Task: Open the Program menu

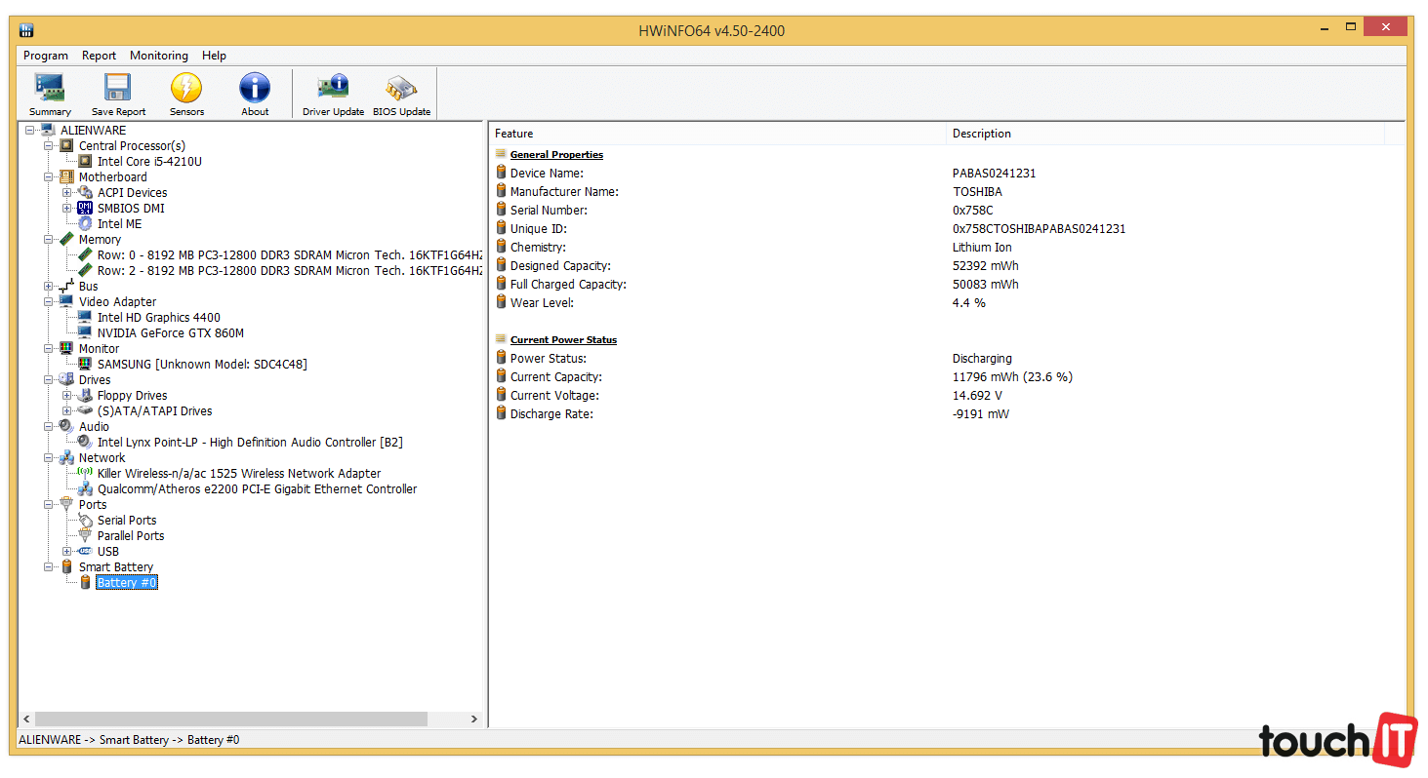Action: [46, 56]
